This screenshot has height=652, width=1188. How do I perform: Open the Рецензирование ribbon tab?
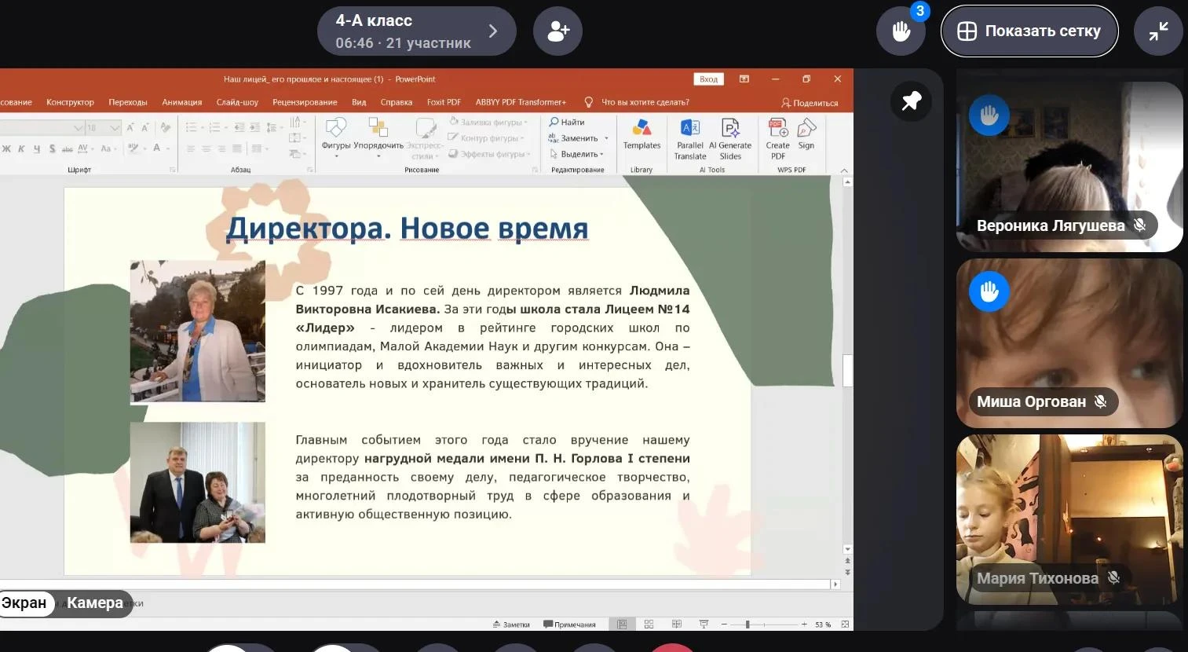click(x=305, y=102)
